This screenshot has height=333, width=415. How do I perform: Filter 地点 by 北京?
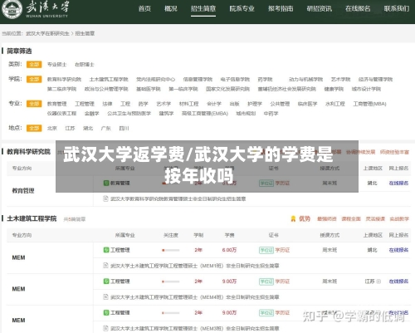point(52,128)
